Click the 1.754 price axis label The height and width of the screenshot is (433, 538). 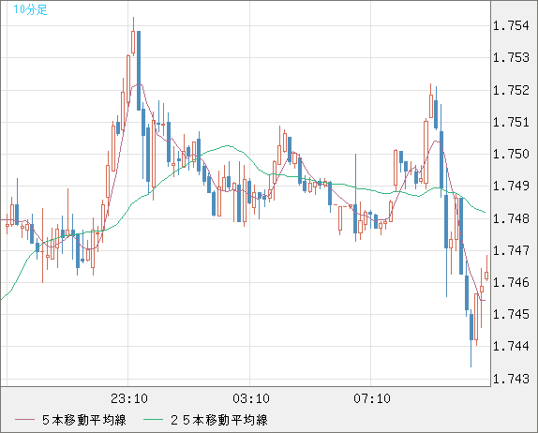[x=511, y=25]
